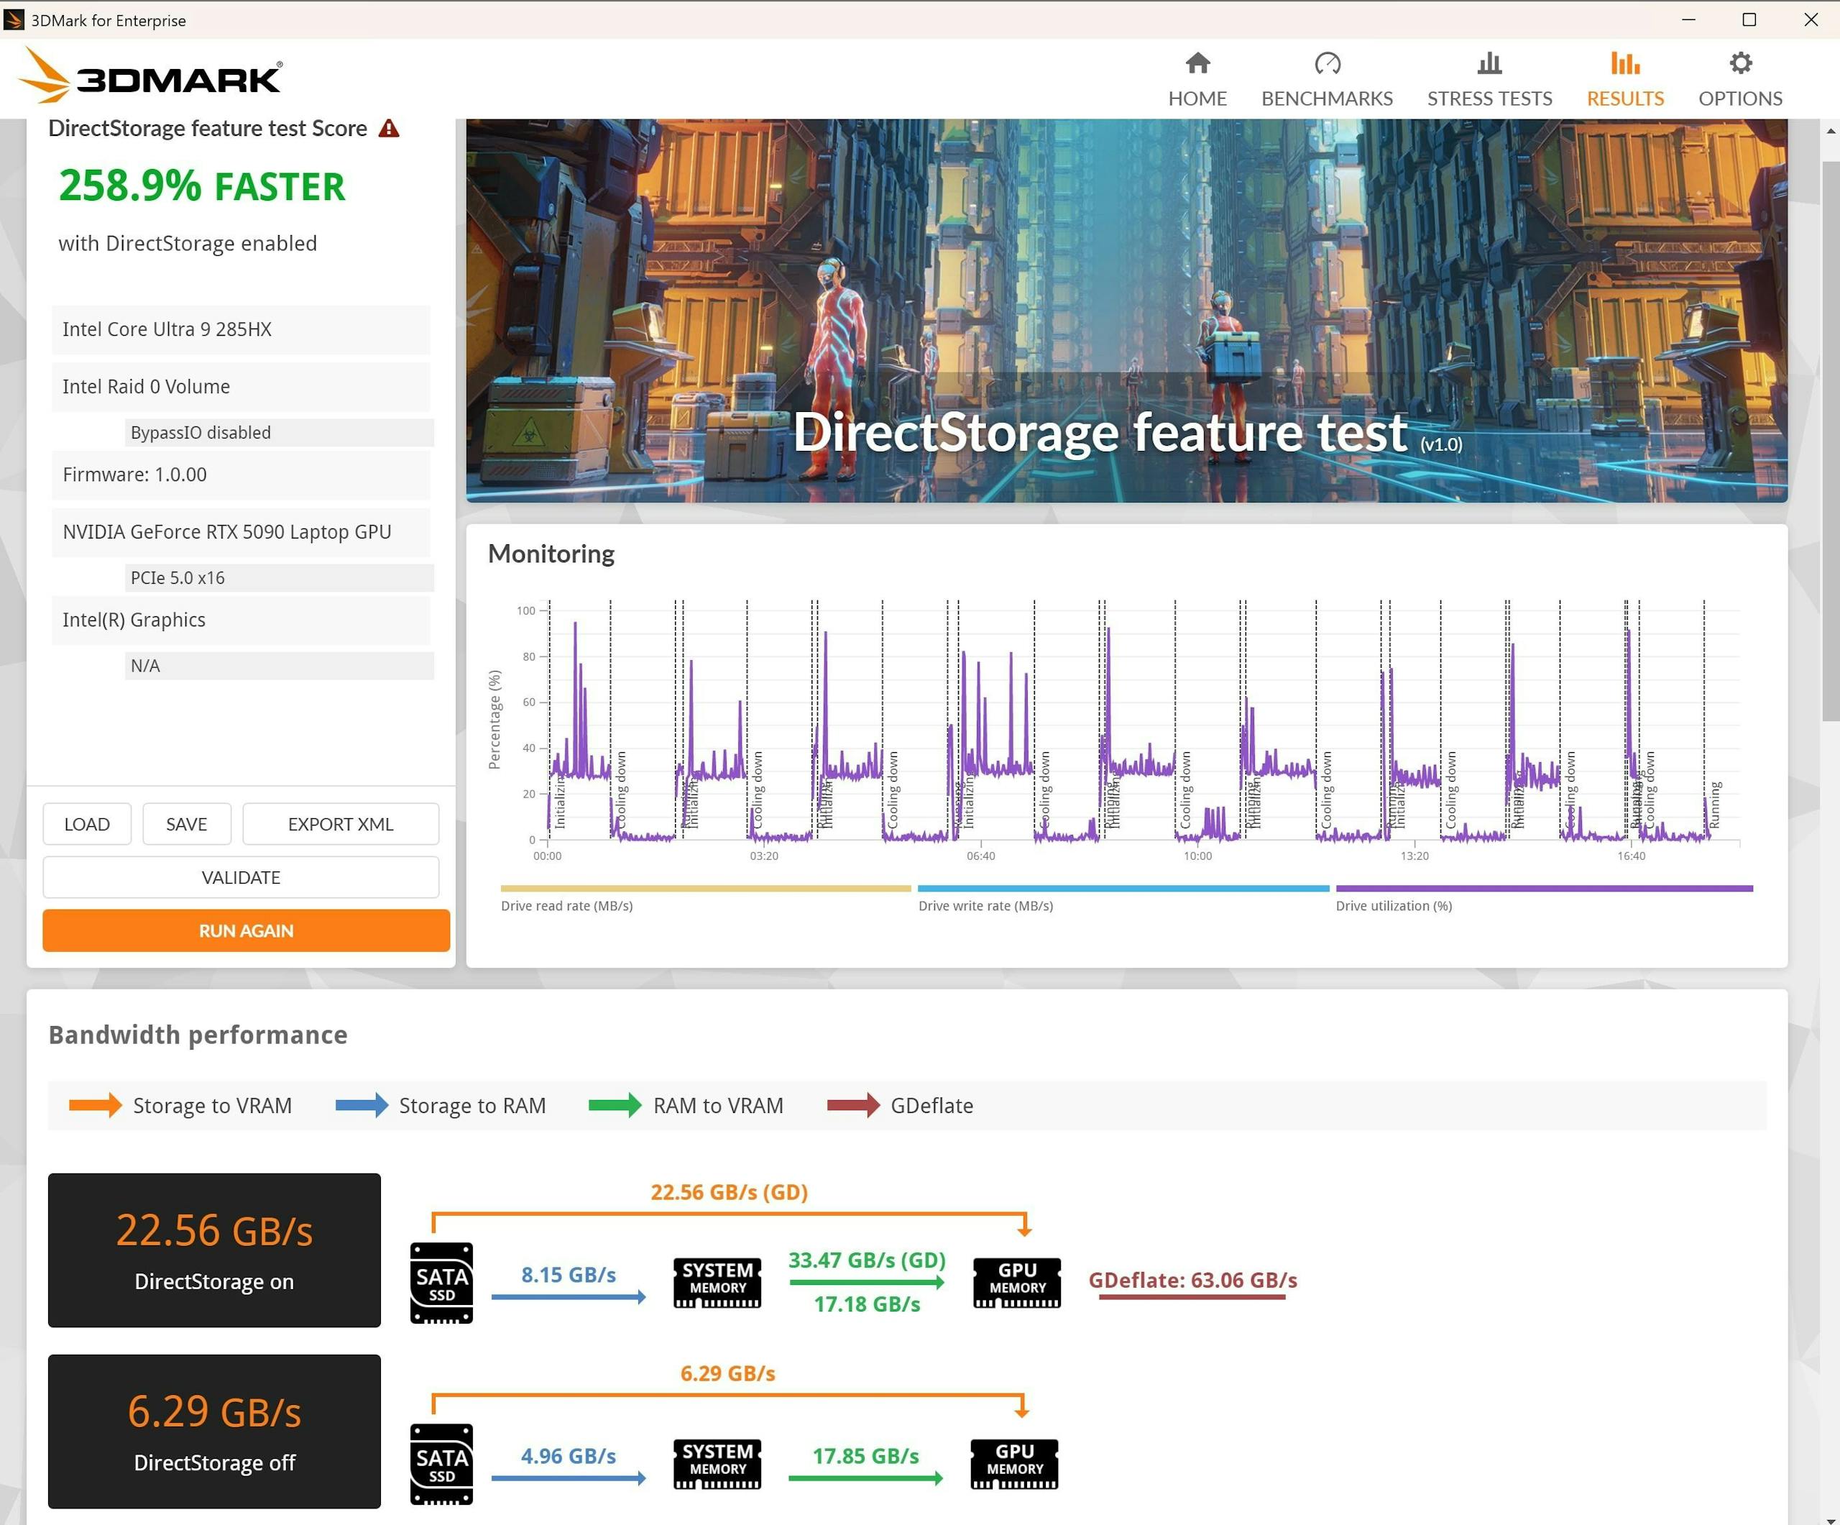Click the 33.47 GB/s (GD) value
The height and width of the screenshot is (1525, 1840).
867,1260
